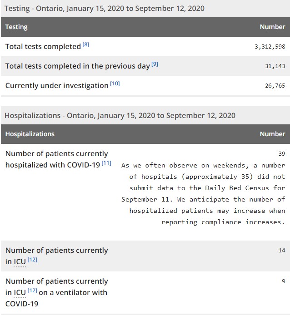Select the 31,143 previous day tests value
This screenshot has height=315, width=290.
click(275, 66)
